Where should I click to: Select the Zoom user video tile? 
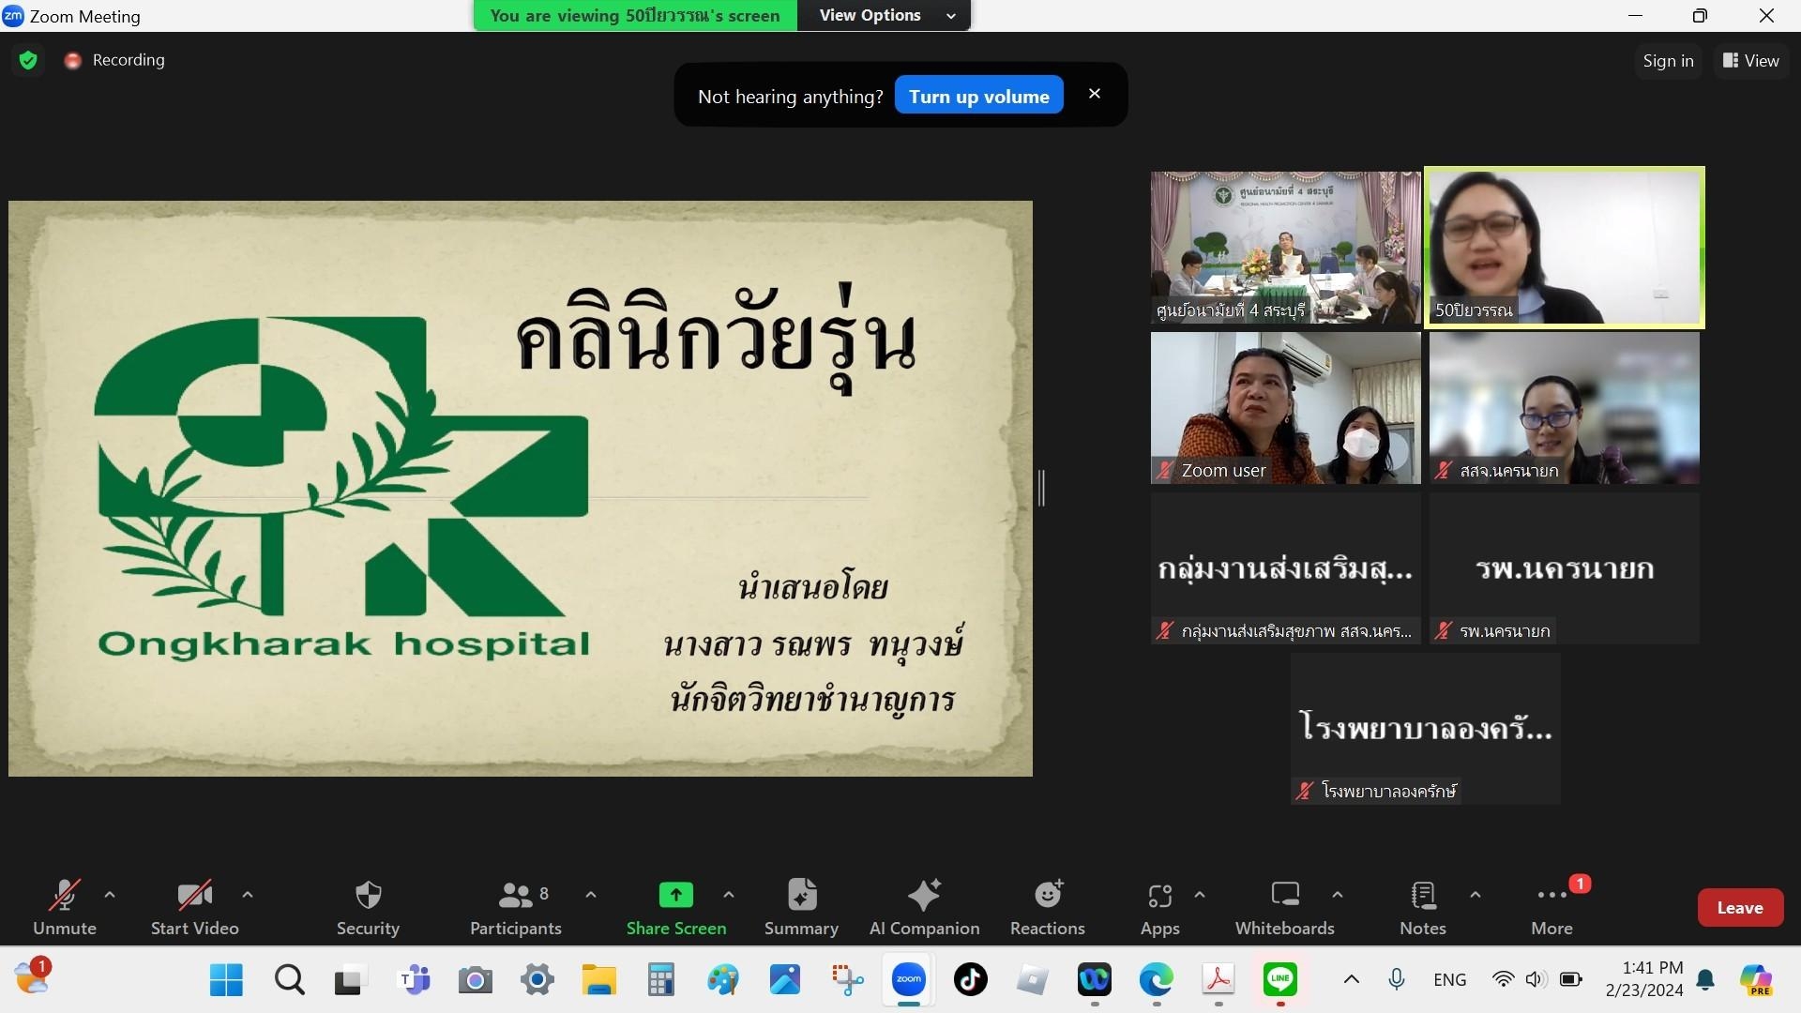(x=1286, y=408)
